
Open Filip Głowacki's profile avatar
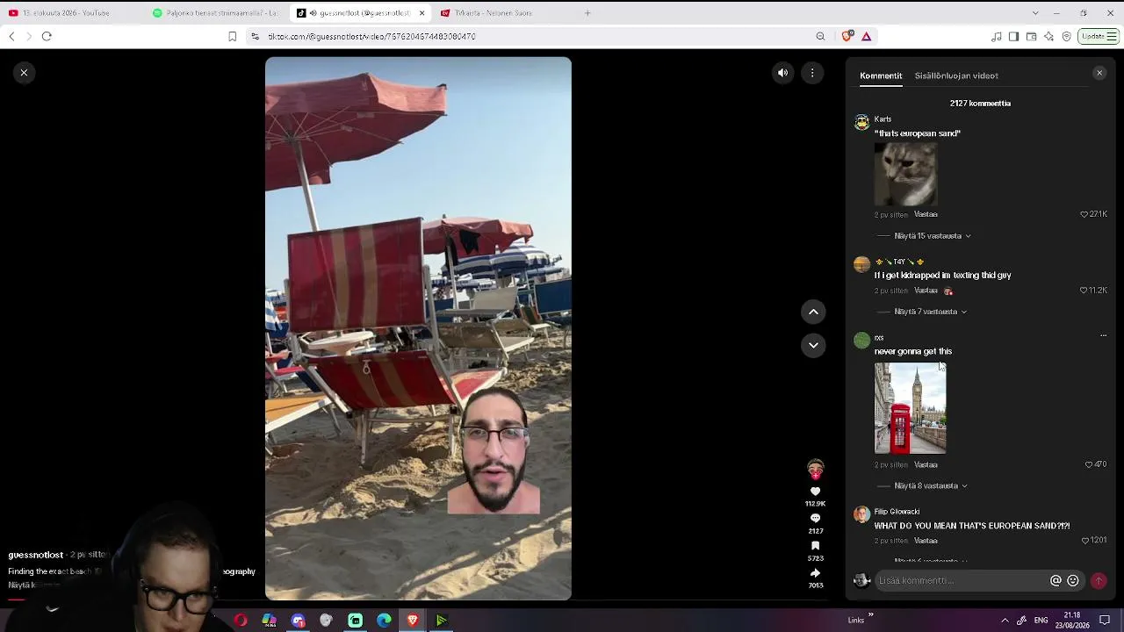(861, 514)
